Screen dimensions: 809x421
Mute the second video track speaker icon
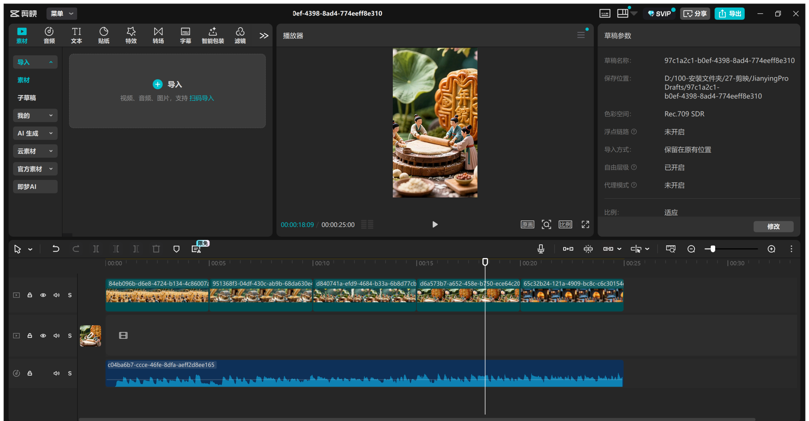point(57,335)
